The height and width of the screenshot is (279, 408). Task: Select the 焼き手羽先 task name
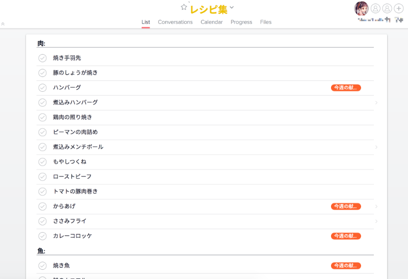[67, 58]
